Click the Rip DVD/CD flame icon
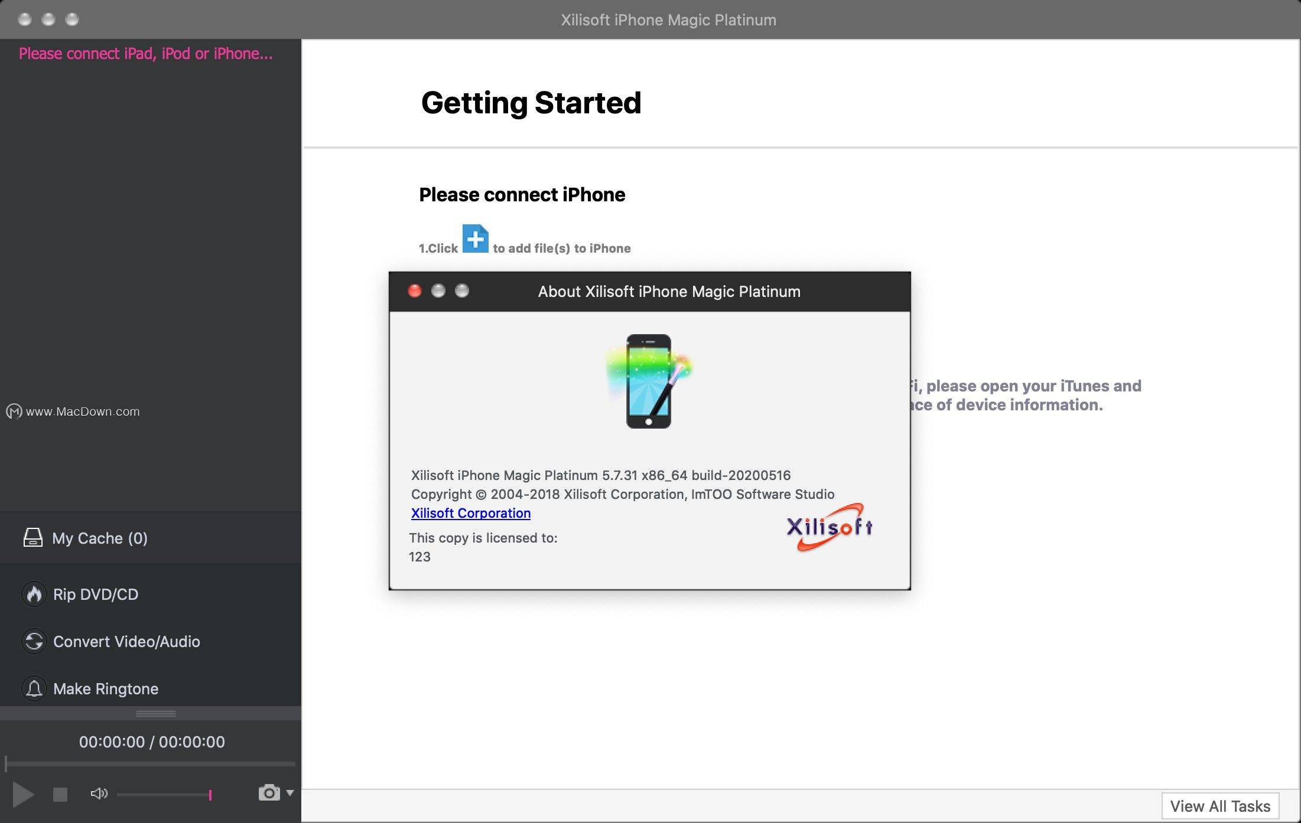 [34, 594]
